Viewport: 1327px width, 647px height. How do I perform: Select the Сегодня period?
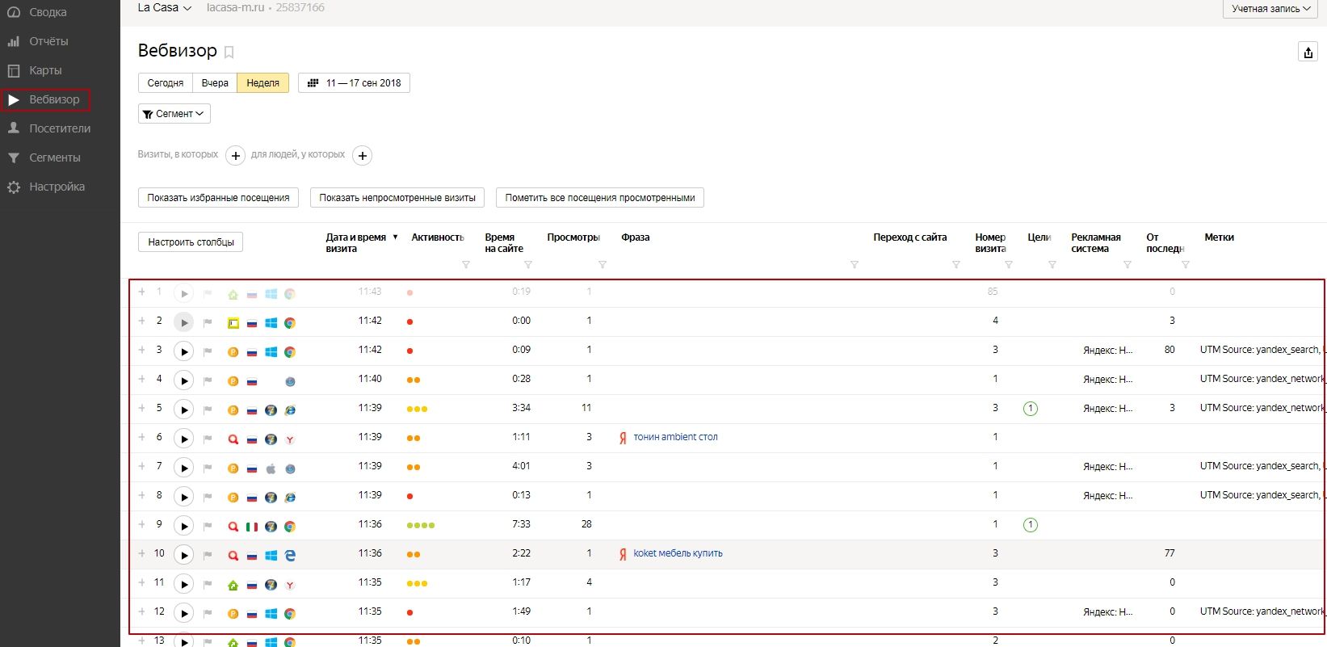click(166, 83)
